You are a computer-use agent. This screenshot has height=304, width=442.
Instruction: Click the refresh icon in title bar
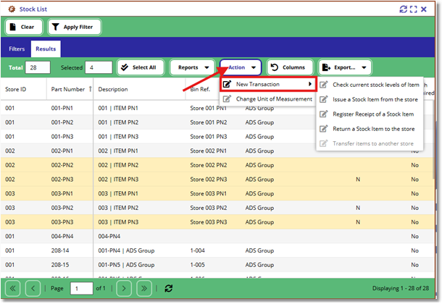click(404, 9)
